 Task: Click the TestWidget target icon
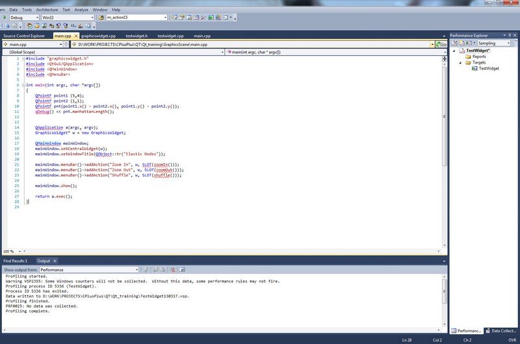pyautogui.click(x=475, y=68)
